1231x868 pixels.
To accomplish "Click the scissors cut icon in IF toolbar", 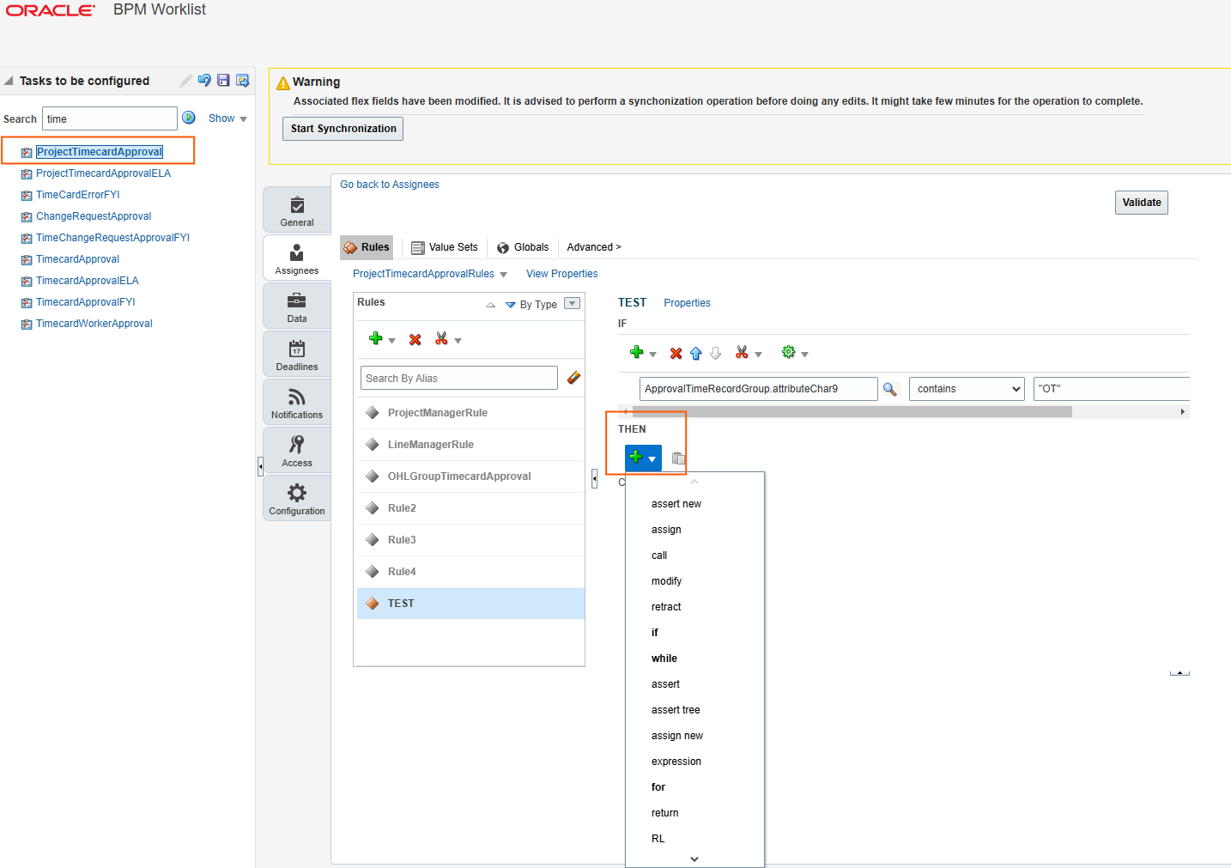I will (742, 352).
